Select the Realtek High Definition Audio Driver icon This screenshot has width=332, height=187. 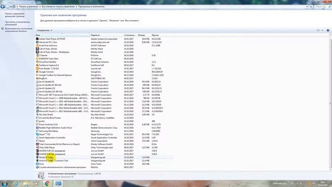(x=37, y=128)
